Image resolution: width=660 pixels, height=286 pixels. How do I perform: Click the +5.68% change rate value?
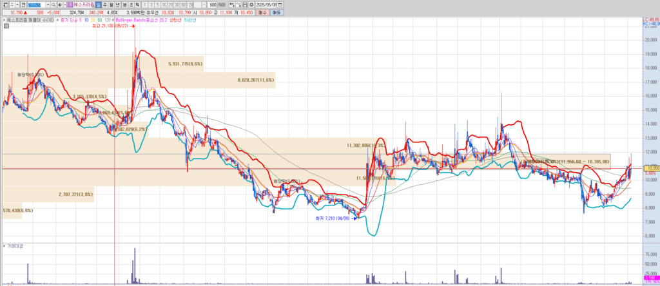click(53, 13)
